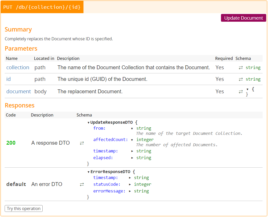This screenshot has height=217, width=268.
Task: Click the Parameters heading
Action: 21,49
